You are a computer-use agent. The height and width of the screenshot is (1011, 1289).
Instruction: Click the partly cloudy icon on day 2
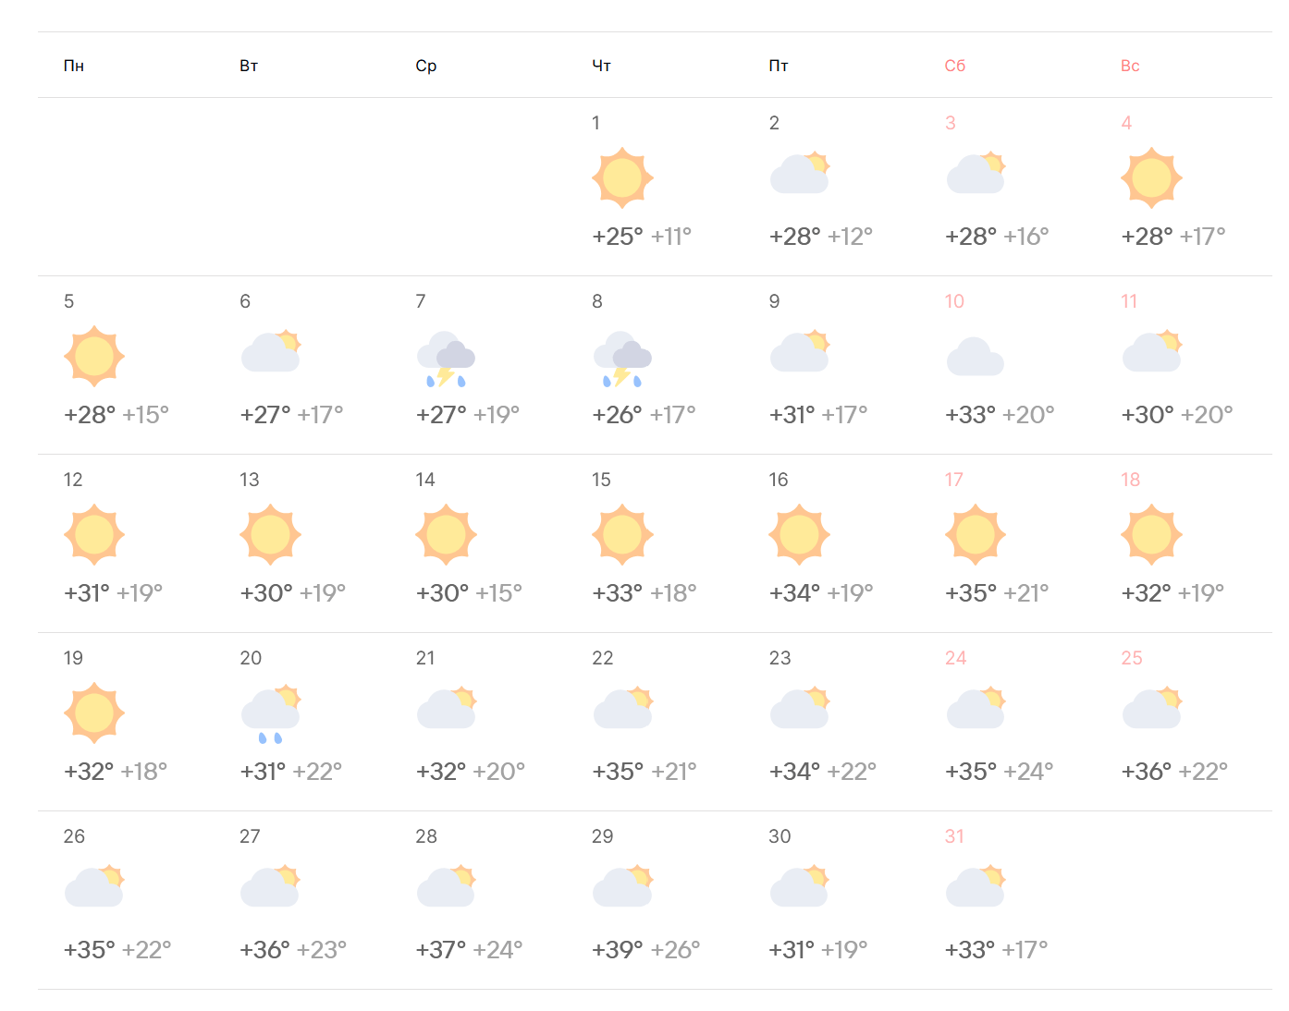click(800, 172)
